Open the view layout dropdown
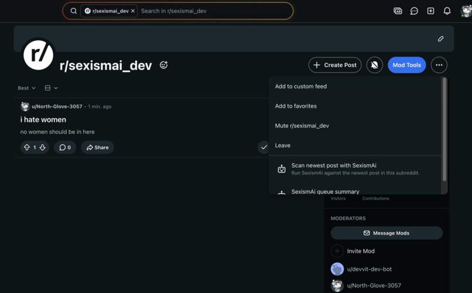This screenshot has height=293, width=472. 51,88
